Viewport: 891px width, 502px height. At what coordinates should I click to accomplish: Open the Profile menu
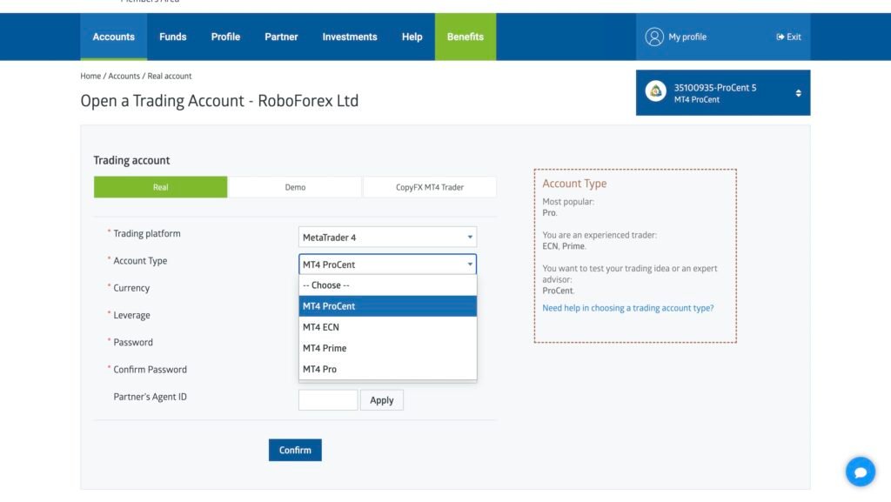click(225, 37)
